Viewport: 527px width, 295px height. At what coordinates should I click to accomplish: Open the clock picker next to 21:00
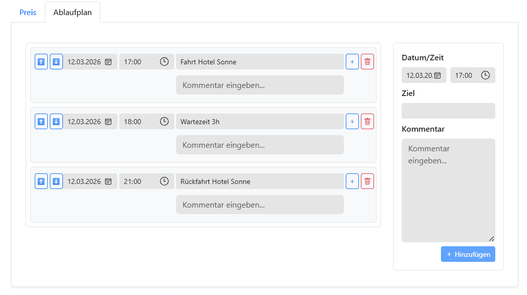[164, 181]
